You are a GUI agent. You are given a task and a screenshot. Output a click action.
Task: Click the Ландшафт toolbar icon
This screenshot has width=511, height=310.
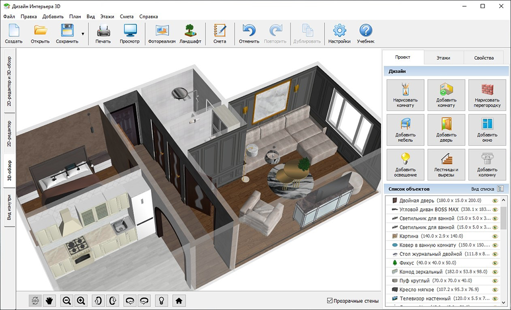coord(190,34)
